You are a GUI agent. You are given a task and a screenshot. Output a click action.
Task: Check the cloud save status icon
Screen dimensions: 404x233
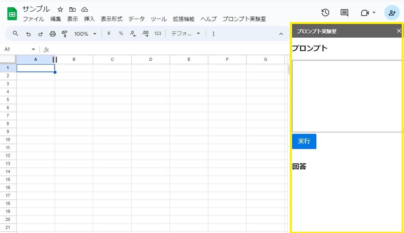click(84, 10)
